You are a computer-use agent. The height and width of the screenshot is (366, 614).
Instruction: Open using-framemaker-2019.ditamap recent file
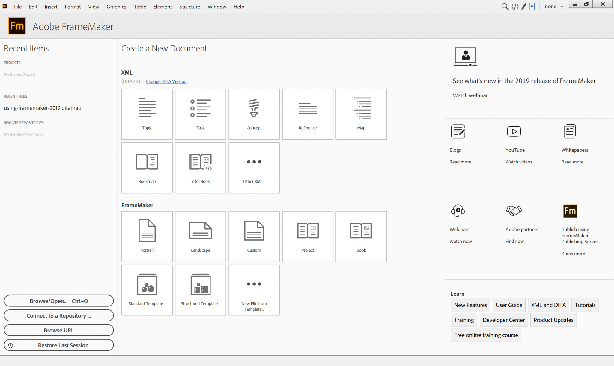pos(42,108)
